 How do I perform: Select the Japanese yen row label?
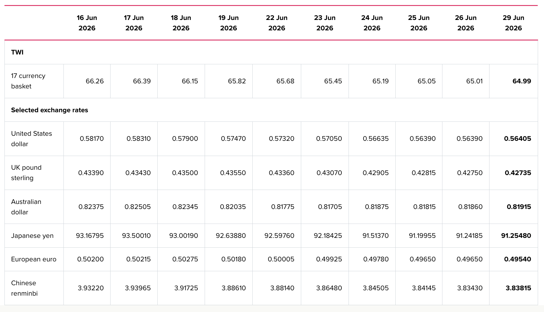point(32,236)
